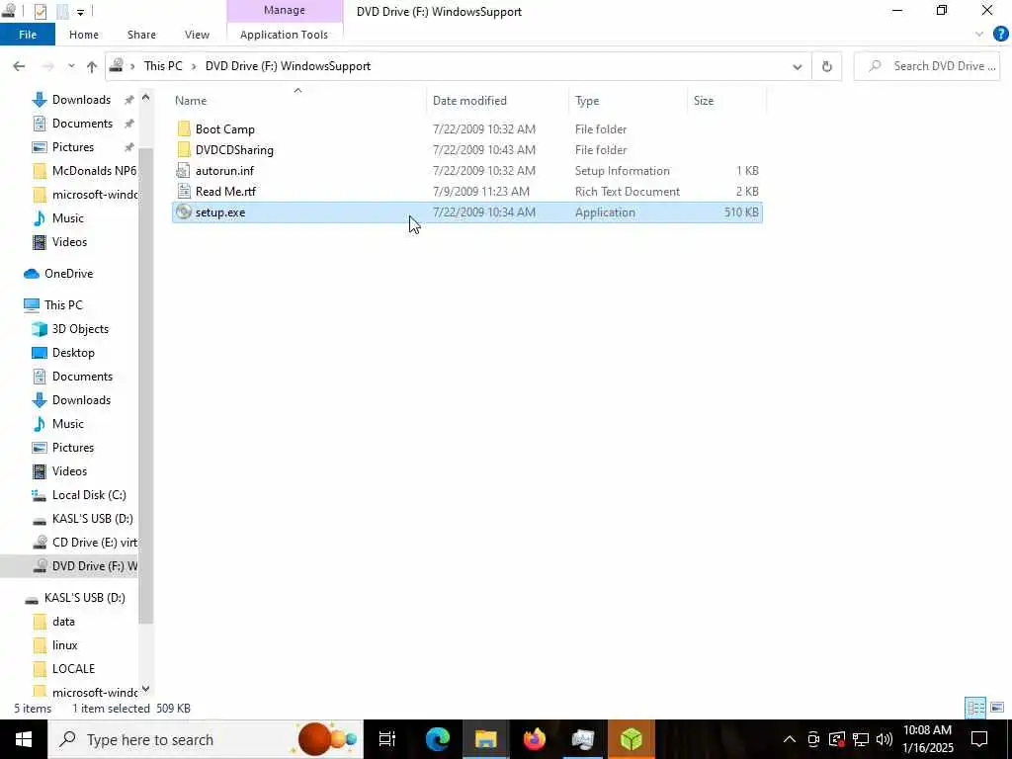Viewport: 1012px width, 759px height.
Task: Click the taskbar Type here to search box
Action: coord(206,739)
